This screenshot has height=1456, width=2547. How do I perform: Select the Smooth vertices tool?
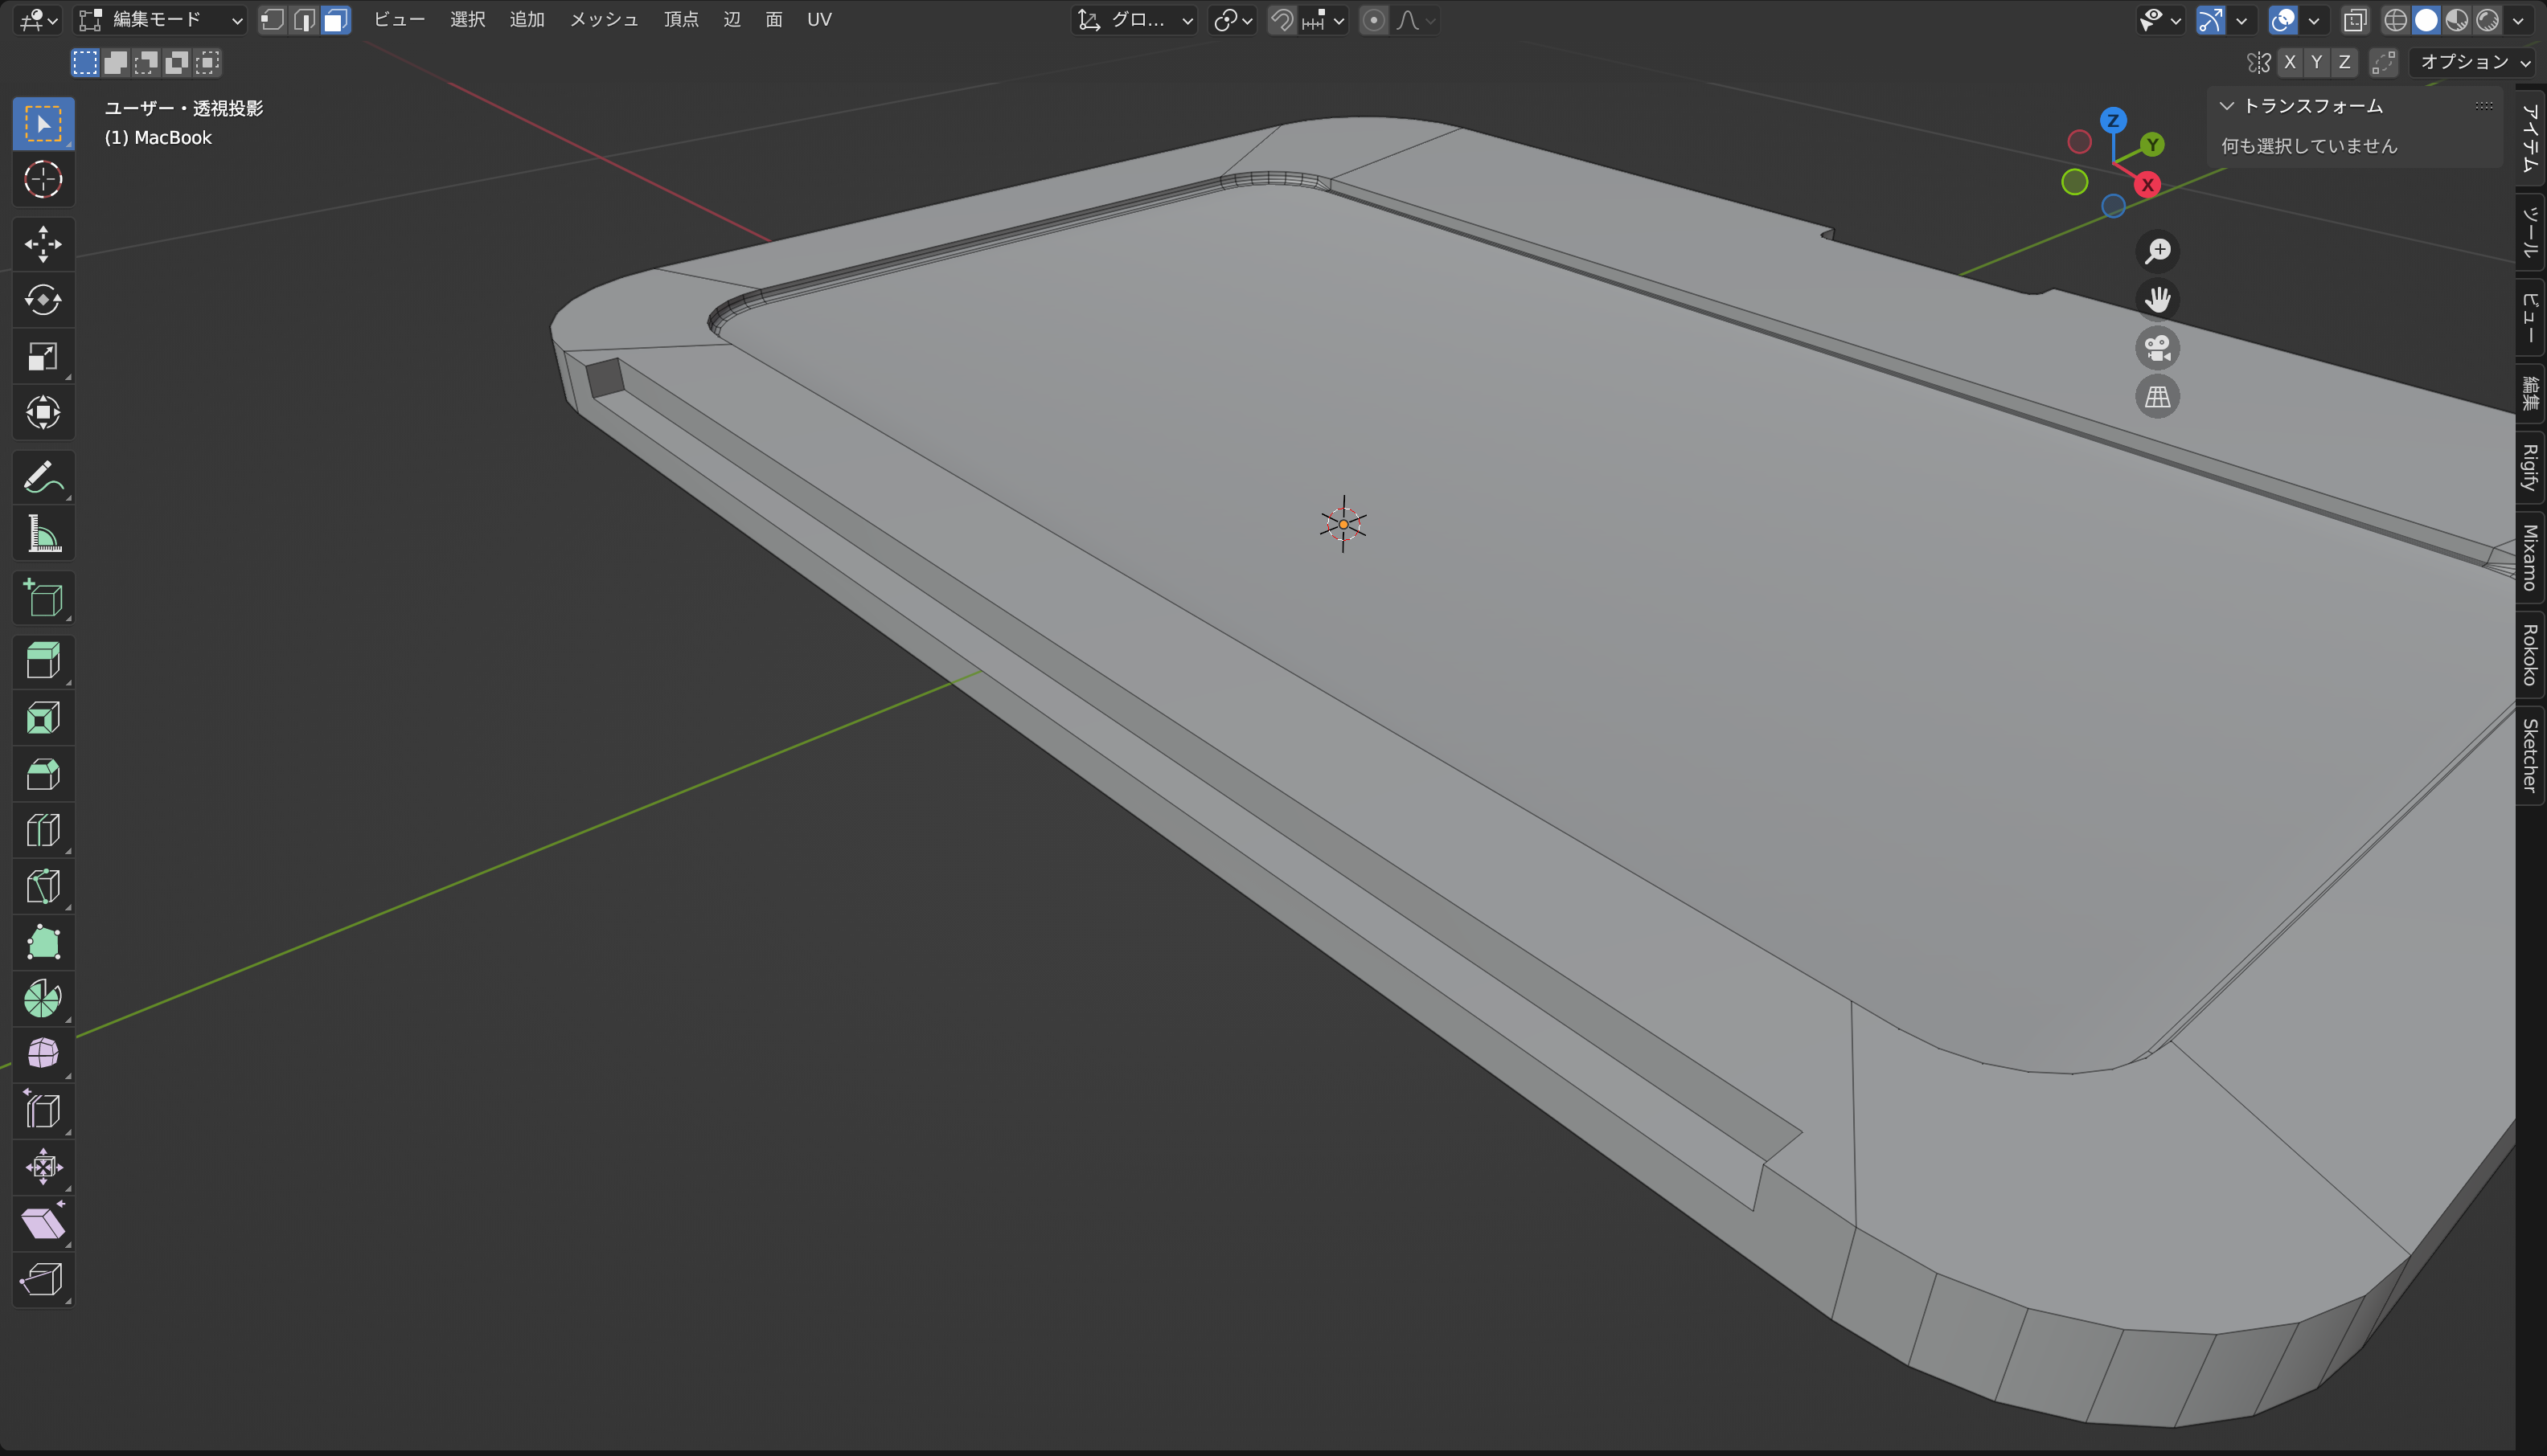43,1054
